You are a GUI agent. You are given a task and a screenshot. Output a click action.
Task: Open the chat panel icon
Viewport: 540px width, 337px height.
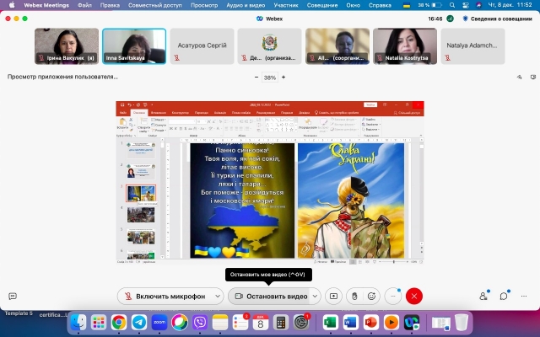[504, 296]
